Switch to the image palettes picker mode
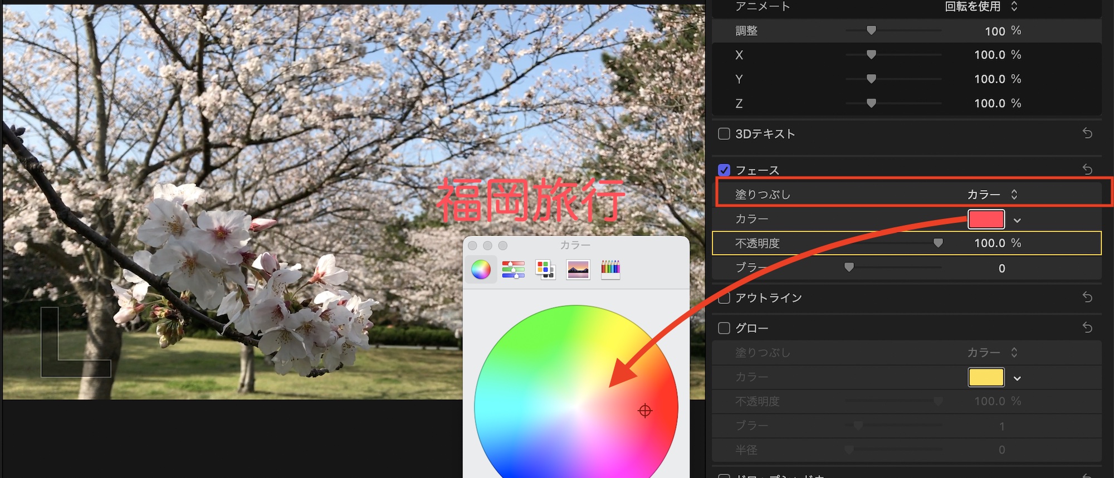 tap(578, 270)
